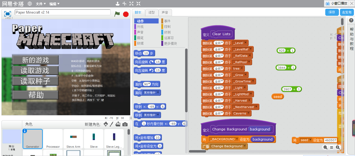
Task: Reset scripts zoom to normal
Action: pyautogui.click(x=331, y=147)
